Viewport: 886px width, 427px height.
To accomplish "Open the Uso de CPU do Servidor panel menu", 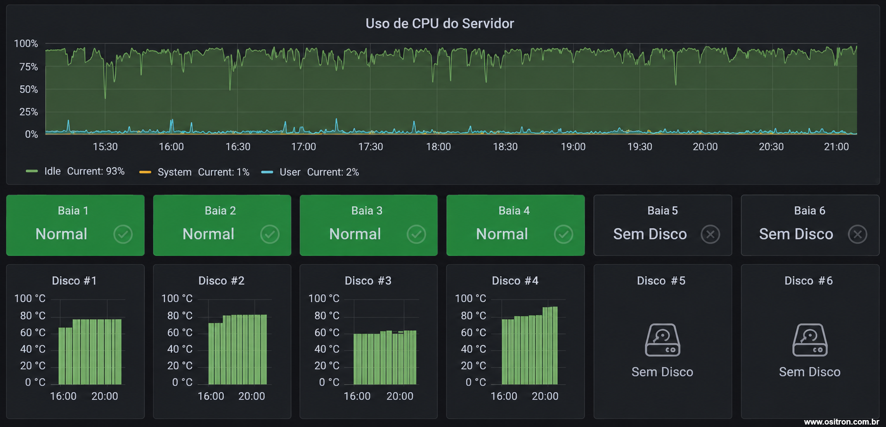I will click(440, 24).
